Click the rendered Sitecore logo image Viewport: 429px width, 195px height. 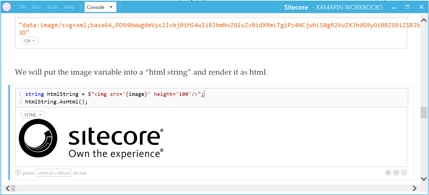coord(91,139)
